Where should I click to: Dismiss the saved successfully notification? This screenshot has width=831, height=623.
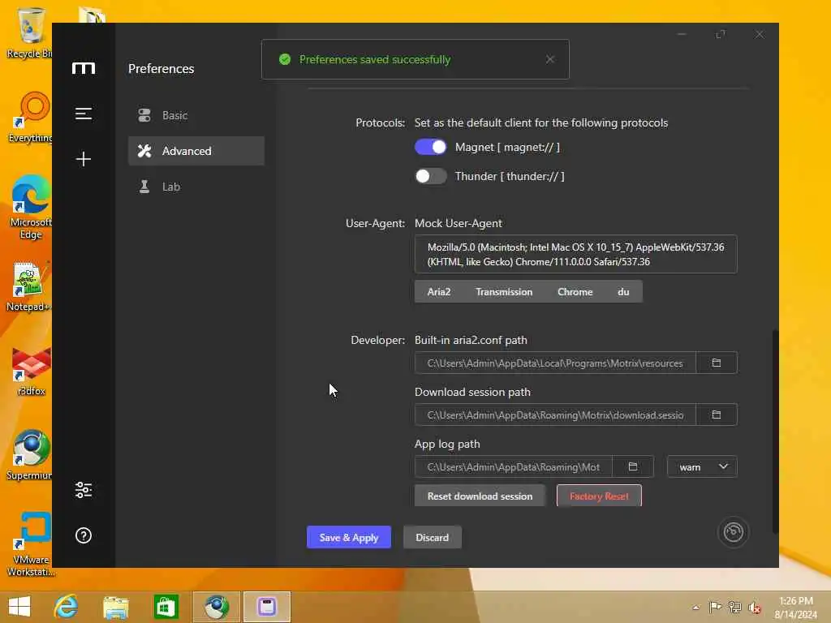pyautogui.click(x=550, y=59)
